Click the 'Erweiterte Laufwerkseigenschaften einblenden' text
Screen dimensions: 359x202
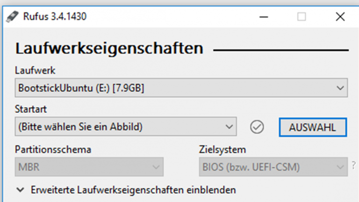tap(133, 190)
